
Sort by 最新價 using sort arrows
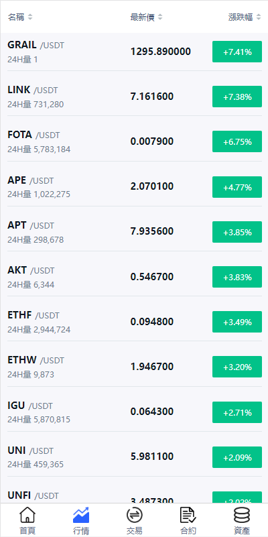point(160,17)
